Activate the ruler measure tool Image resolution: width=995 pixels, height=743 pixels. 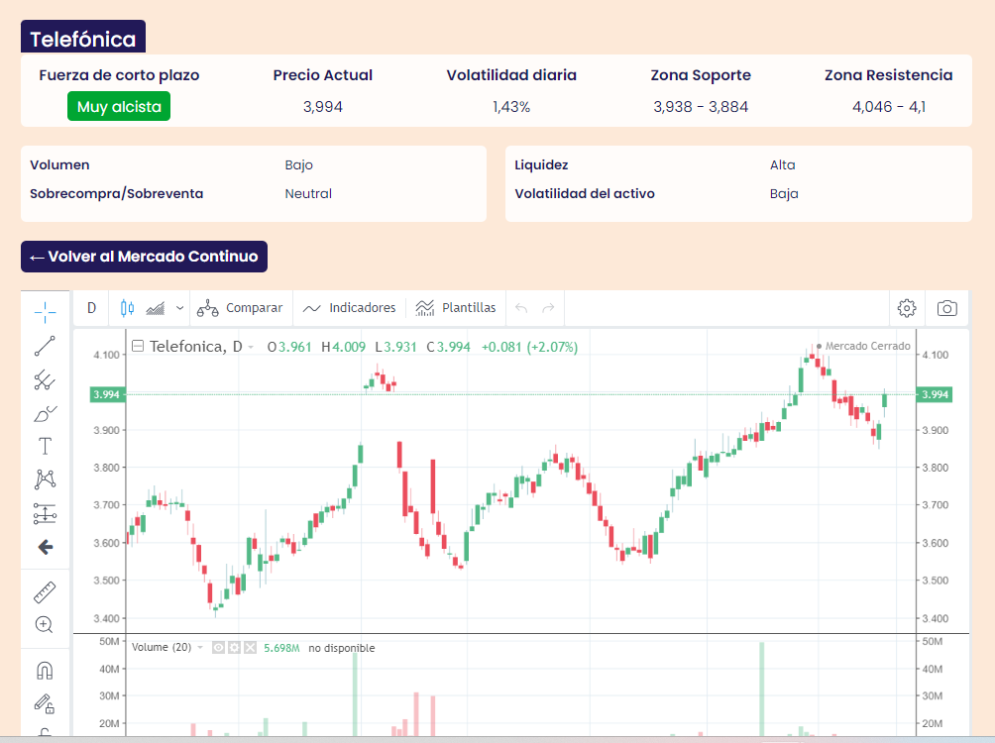coord(45,592)
